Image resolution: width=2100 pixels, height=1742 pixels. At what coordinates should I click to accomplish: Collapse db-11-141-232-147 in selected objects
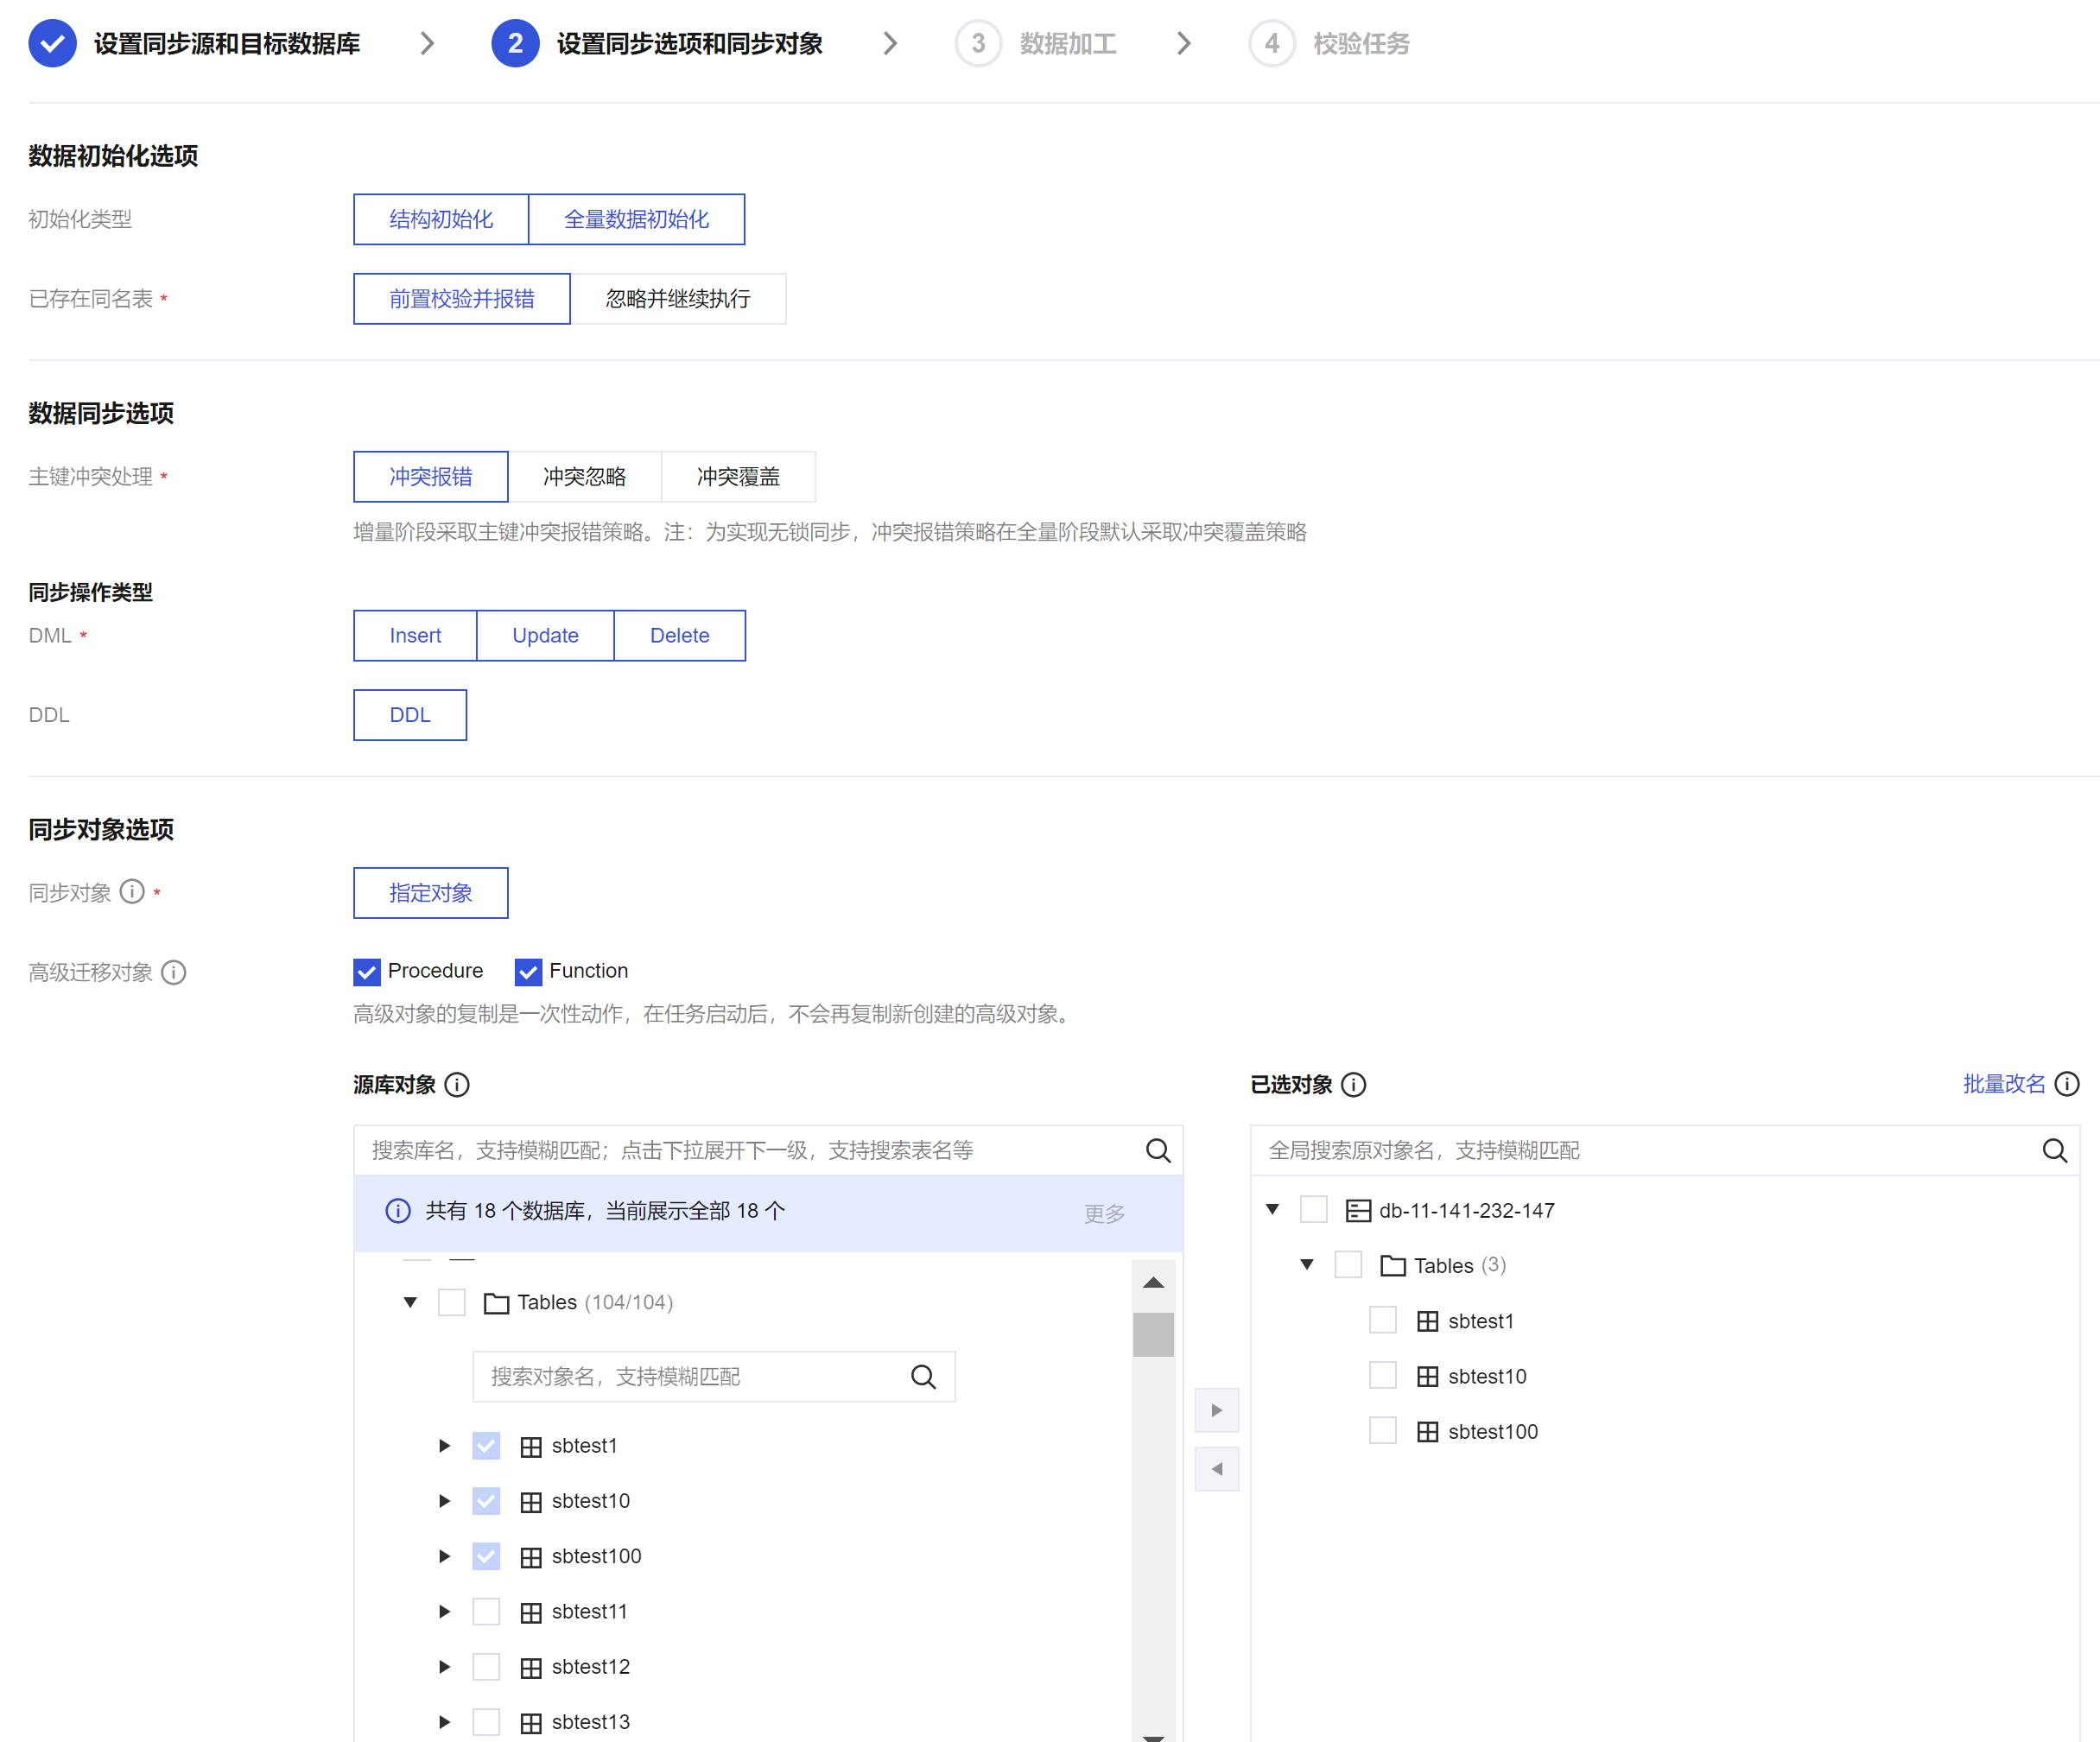1272,1210
